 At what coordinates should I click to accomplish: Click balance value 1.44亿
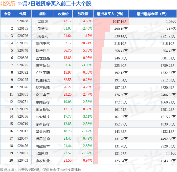pyautogui.click(x=171, y=154)
